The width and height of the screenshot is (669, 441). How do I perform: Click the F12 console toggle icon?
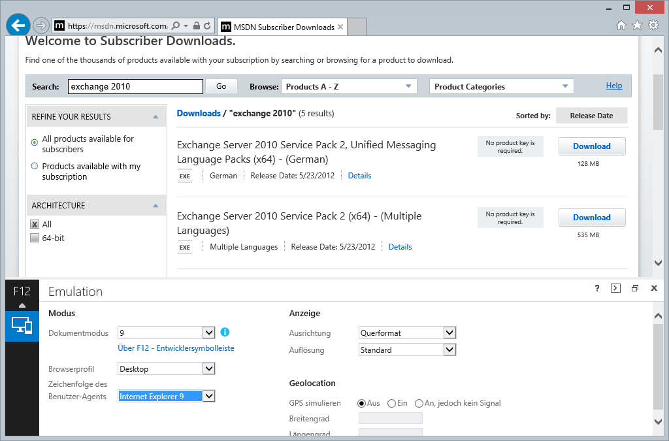615,288
